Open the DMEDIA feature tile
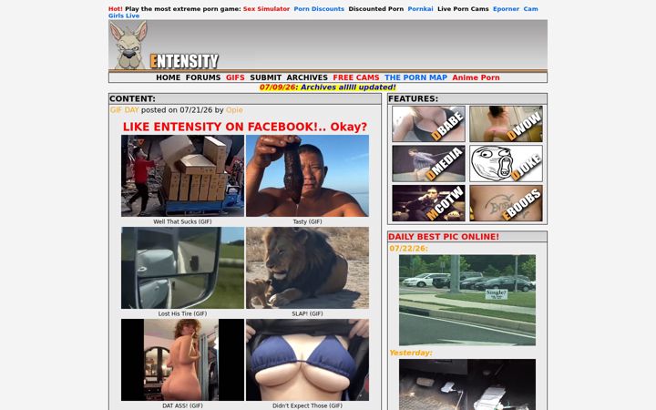This screenshot has height=410, width=656. pyautogui.click(x=428, y=164)
